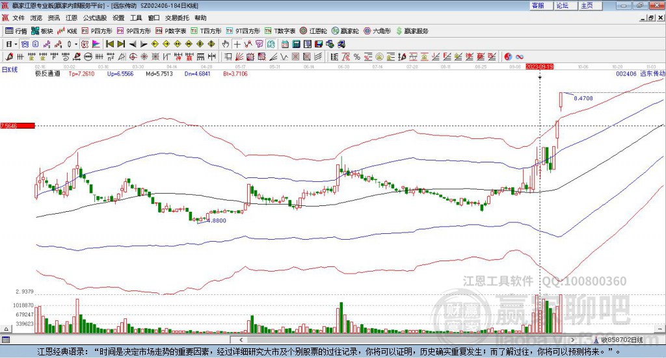Image resolution: width=666 pixels, height=358 pixels.
Task: Click the red floppy save icon
Action: point(319,44)
